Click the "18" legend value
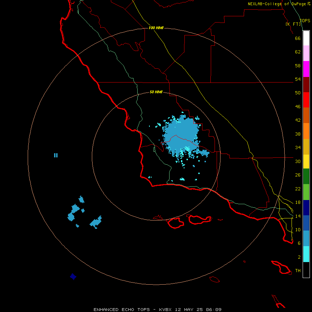312x312 pixels. click(x=298, y=202)
